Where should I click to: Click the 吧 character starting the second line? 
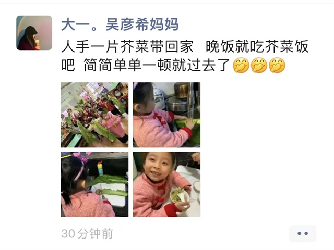click(x=68, y=65)
